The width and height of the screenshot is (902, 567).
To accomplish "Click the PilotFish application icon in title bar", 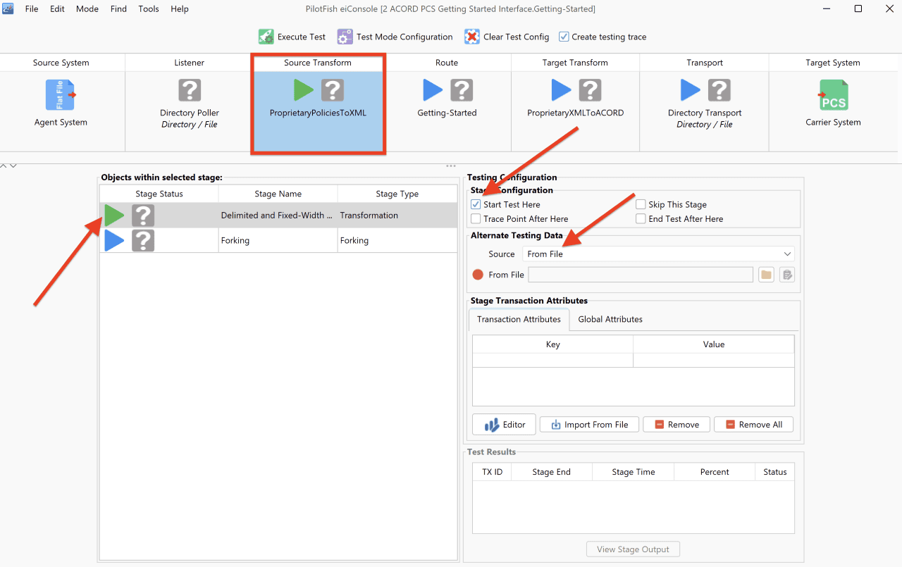I will (x=8, y=9).
